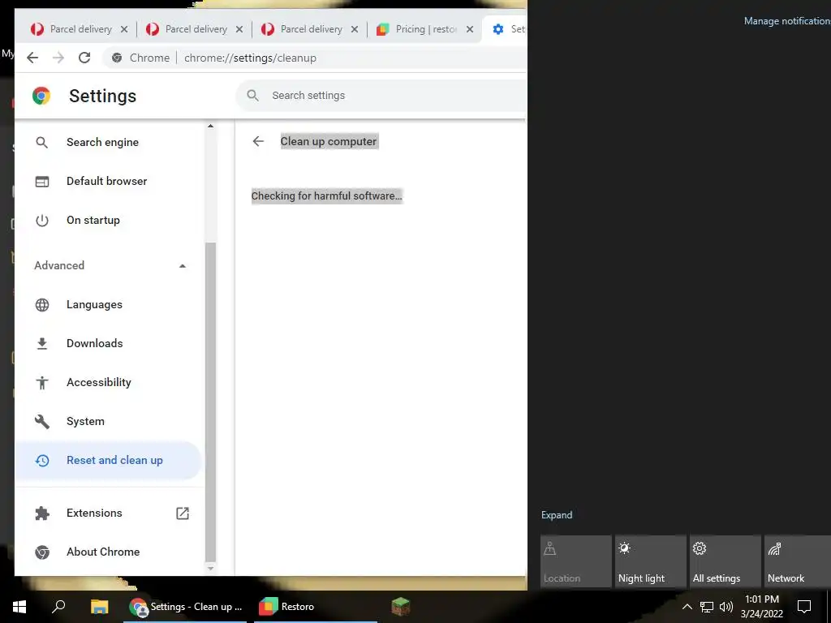
Task: Open the Windows Start menu
Action: click(19, 607)
